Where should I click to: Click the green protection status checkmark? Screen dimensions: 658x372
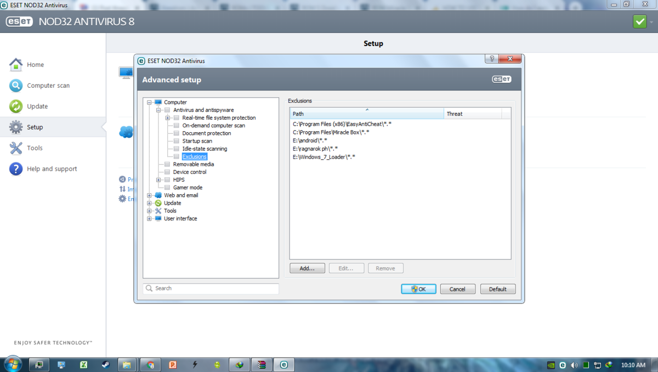click(639, 21)
